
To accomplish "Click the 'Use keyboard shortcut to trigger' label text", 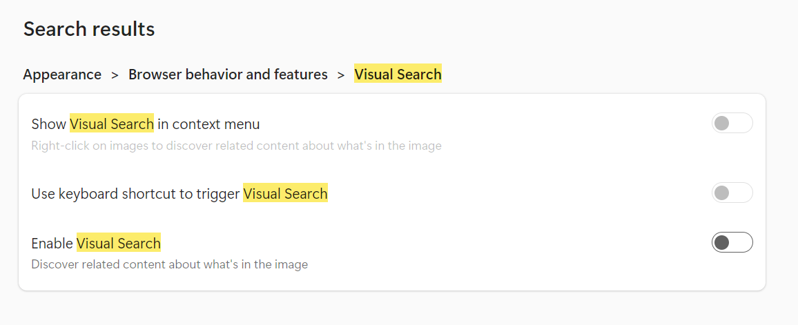I will 136,194.
